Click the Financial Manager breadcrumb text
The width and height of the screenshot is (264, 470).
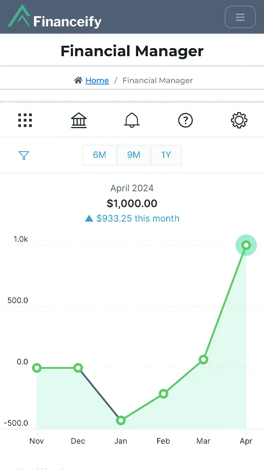pos(158,80)
